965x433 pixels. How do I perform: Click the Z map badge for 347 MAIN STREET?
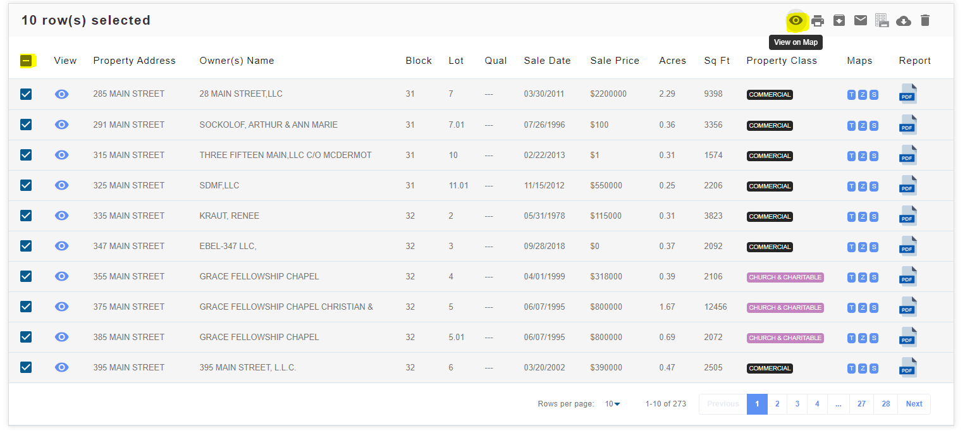[x=863, y=247]
